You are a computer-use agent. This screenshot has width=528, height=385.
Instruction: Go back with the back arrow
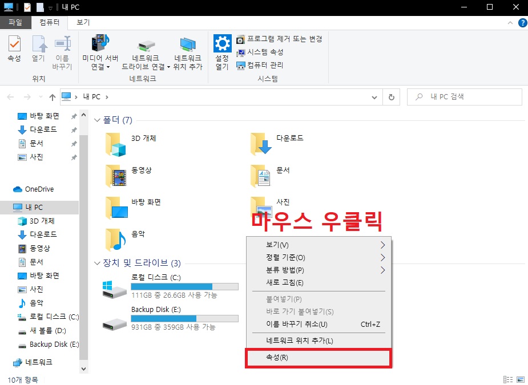pos(10,97)
